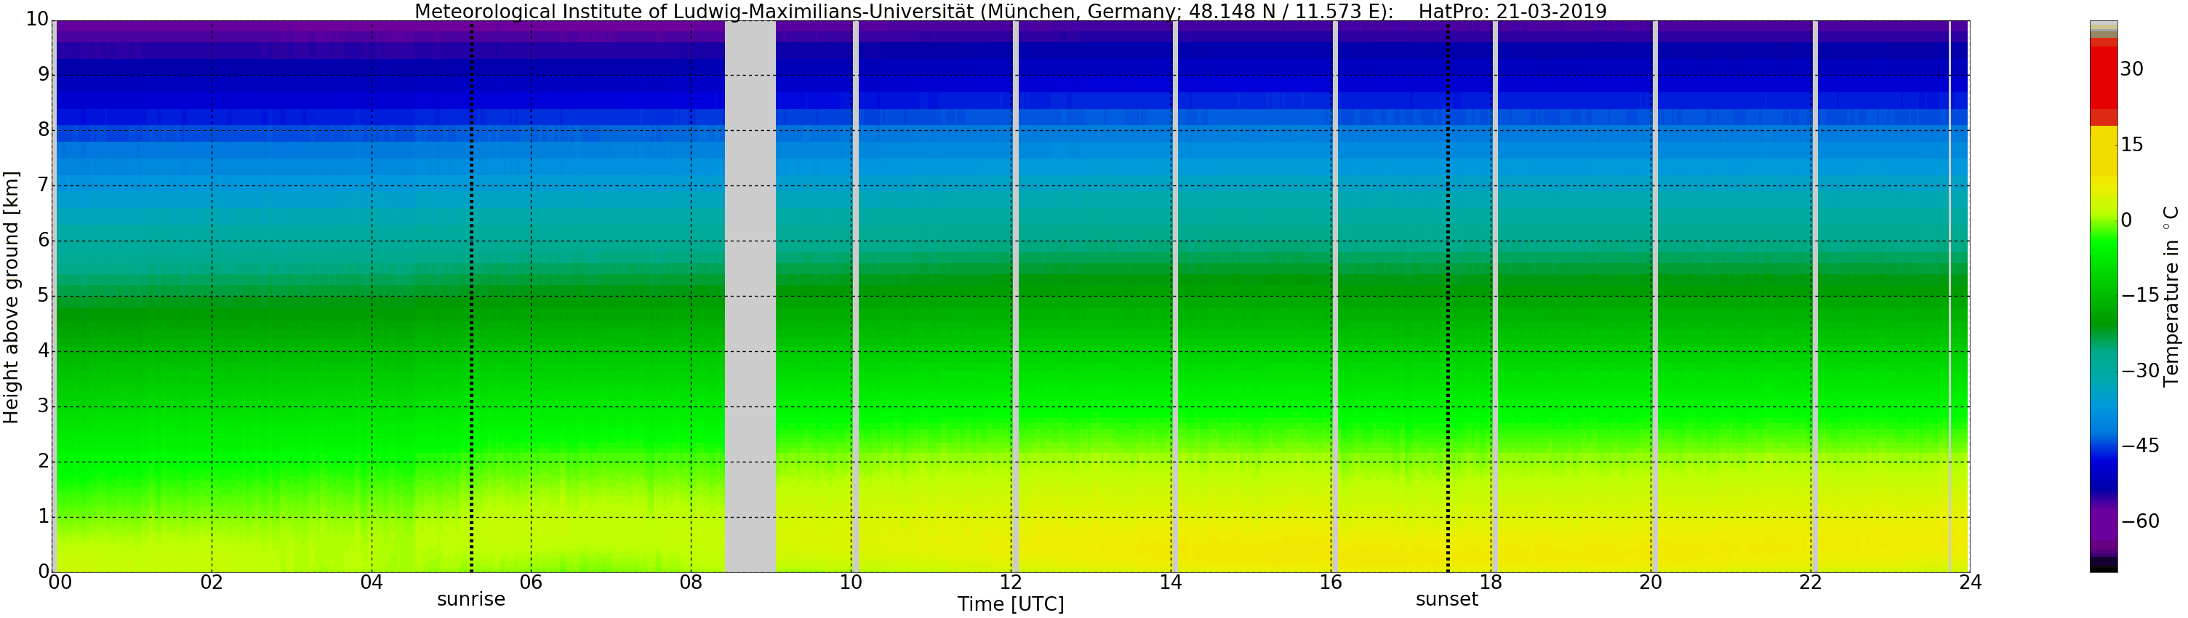Click the colorbar value '−15'

pyautogui.click(x=2141, y=295)
